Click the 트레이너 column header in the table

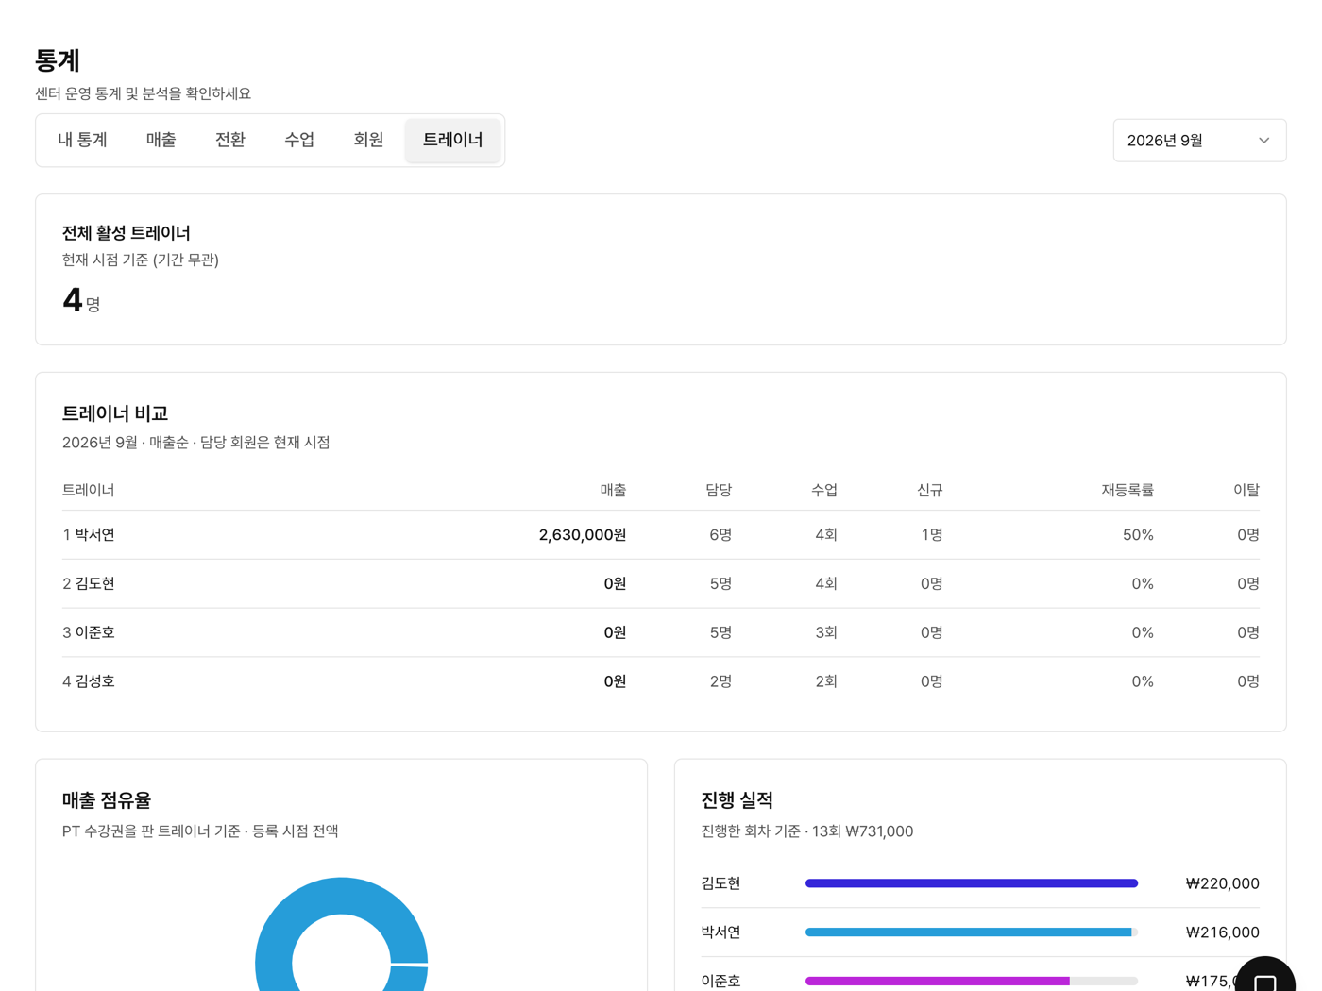coord(88,490)
